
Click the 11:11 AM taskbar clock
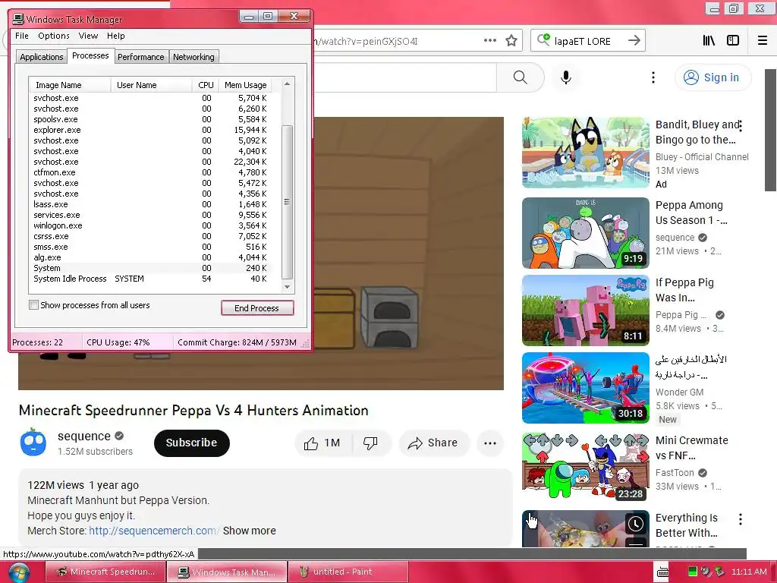pos(749,572)
